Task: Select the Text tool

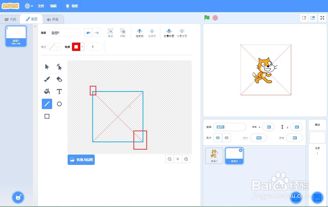Action: [x=59, y=91]
